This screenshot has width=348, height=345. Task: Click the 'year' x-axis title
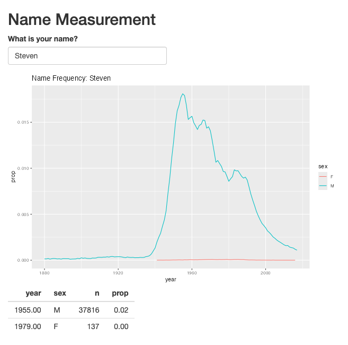click(171, 280)
